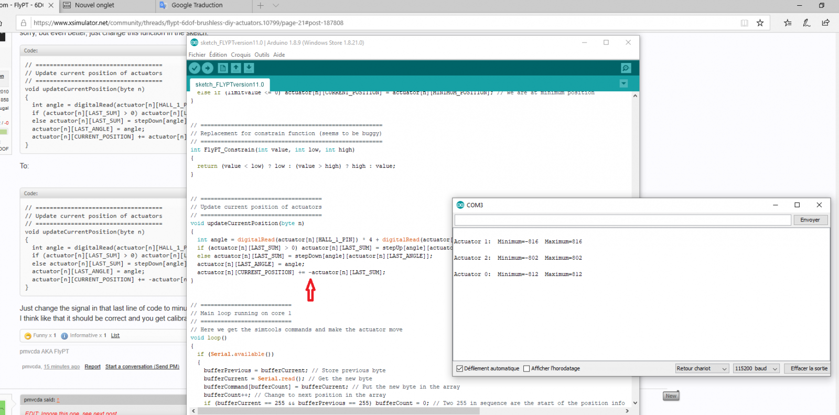This screenshot has width=839, height=415.
Task: Open the Retour chariot line ending dropdown
Action: (x=702, y=369)
